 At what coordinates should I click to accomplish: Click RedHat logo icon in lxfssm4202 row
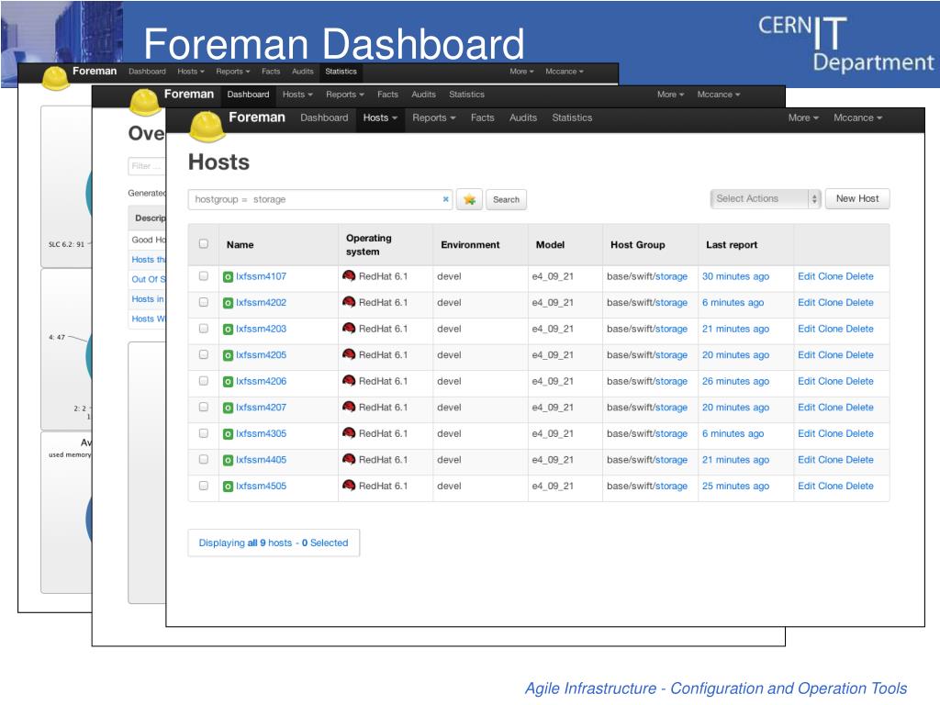(349, 302)
